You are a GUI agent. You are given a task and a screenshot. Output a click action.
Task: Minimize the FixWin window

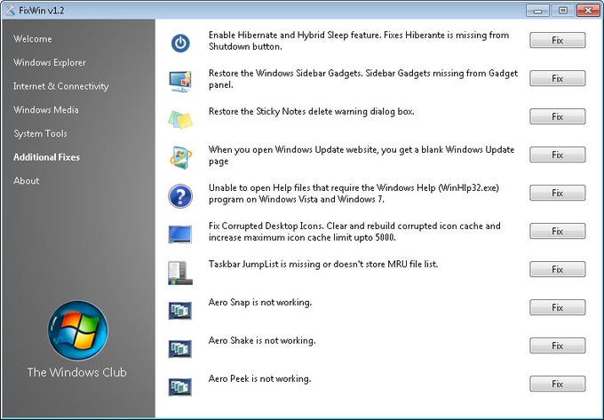pyautogui.click(x=537, y=11)
